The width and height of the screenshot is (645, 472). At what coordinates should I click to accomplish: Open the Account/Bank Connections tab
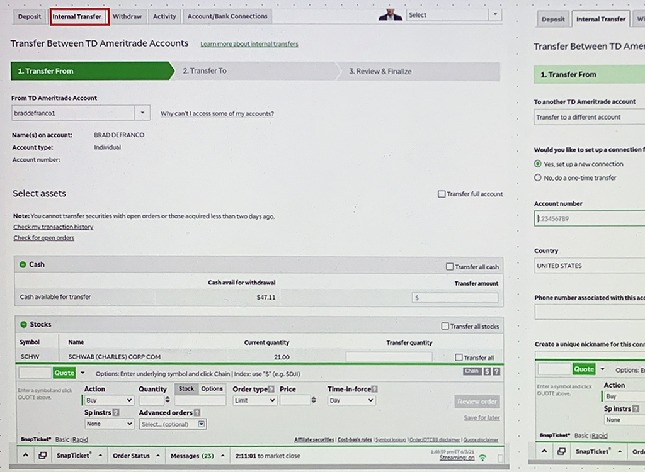click(227, 16)
